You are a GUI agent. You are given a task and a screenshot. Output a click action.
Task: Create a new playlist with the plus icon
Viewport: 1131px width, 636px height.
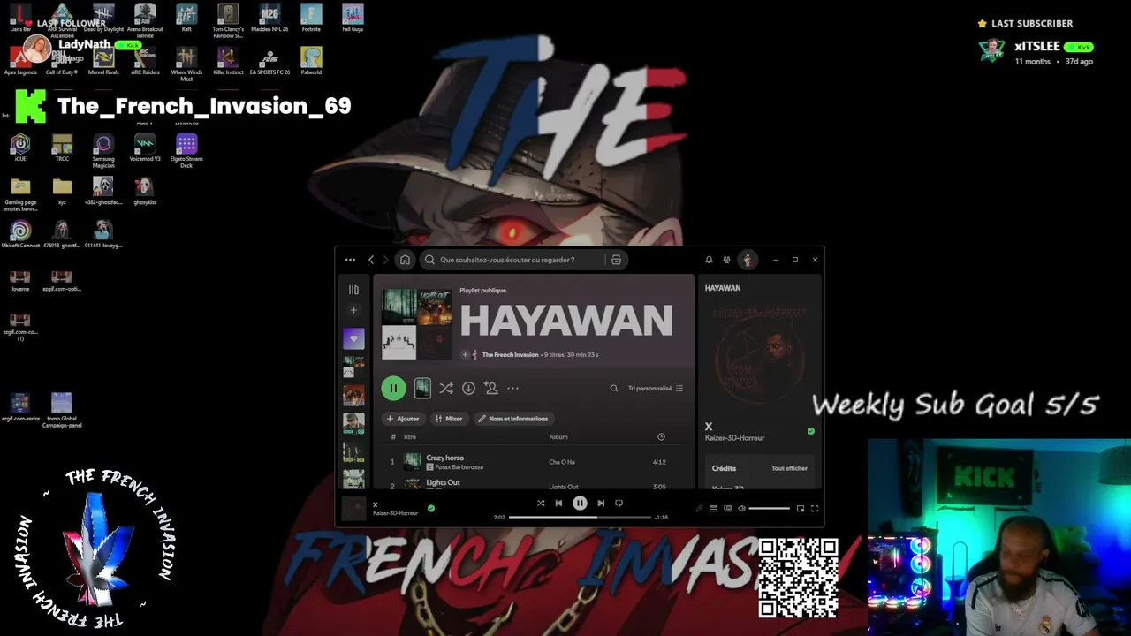[x=353, y=310]
